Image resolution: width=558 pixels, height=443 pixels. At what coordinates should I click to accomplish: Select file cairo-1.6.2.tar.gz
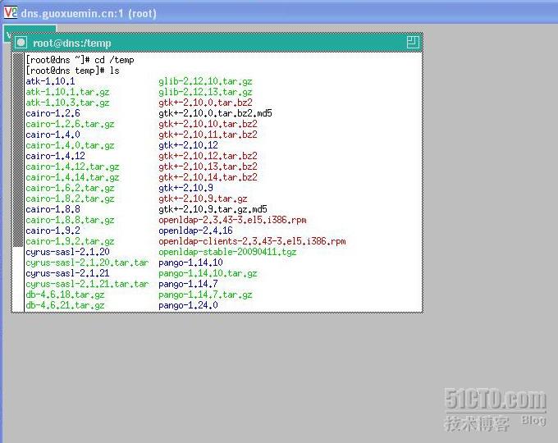(x=70, y=188)
